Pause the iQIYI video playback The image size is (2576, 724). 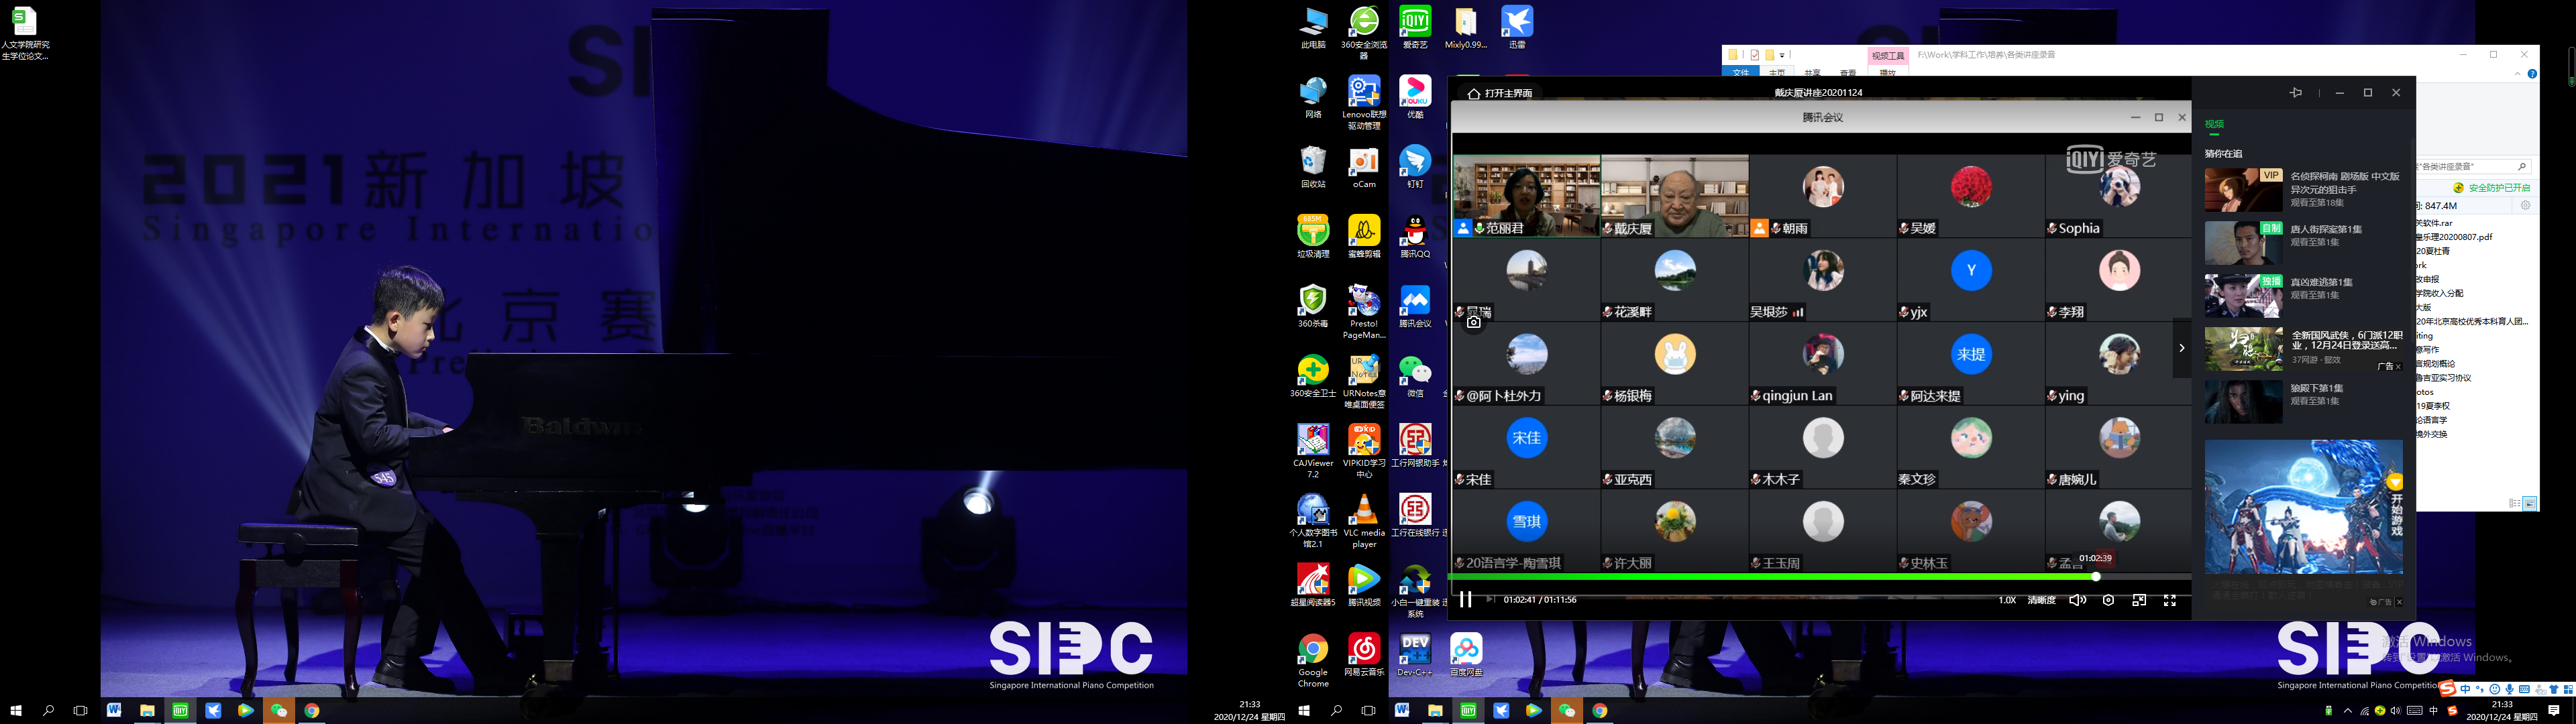click(x=1465, y=600)
